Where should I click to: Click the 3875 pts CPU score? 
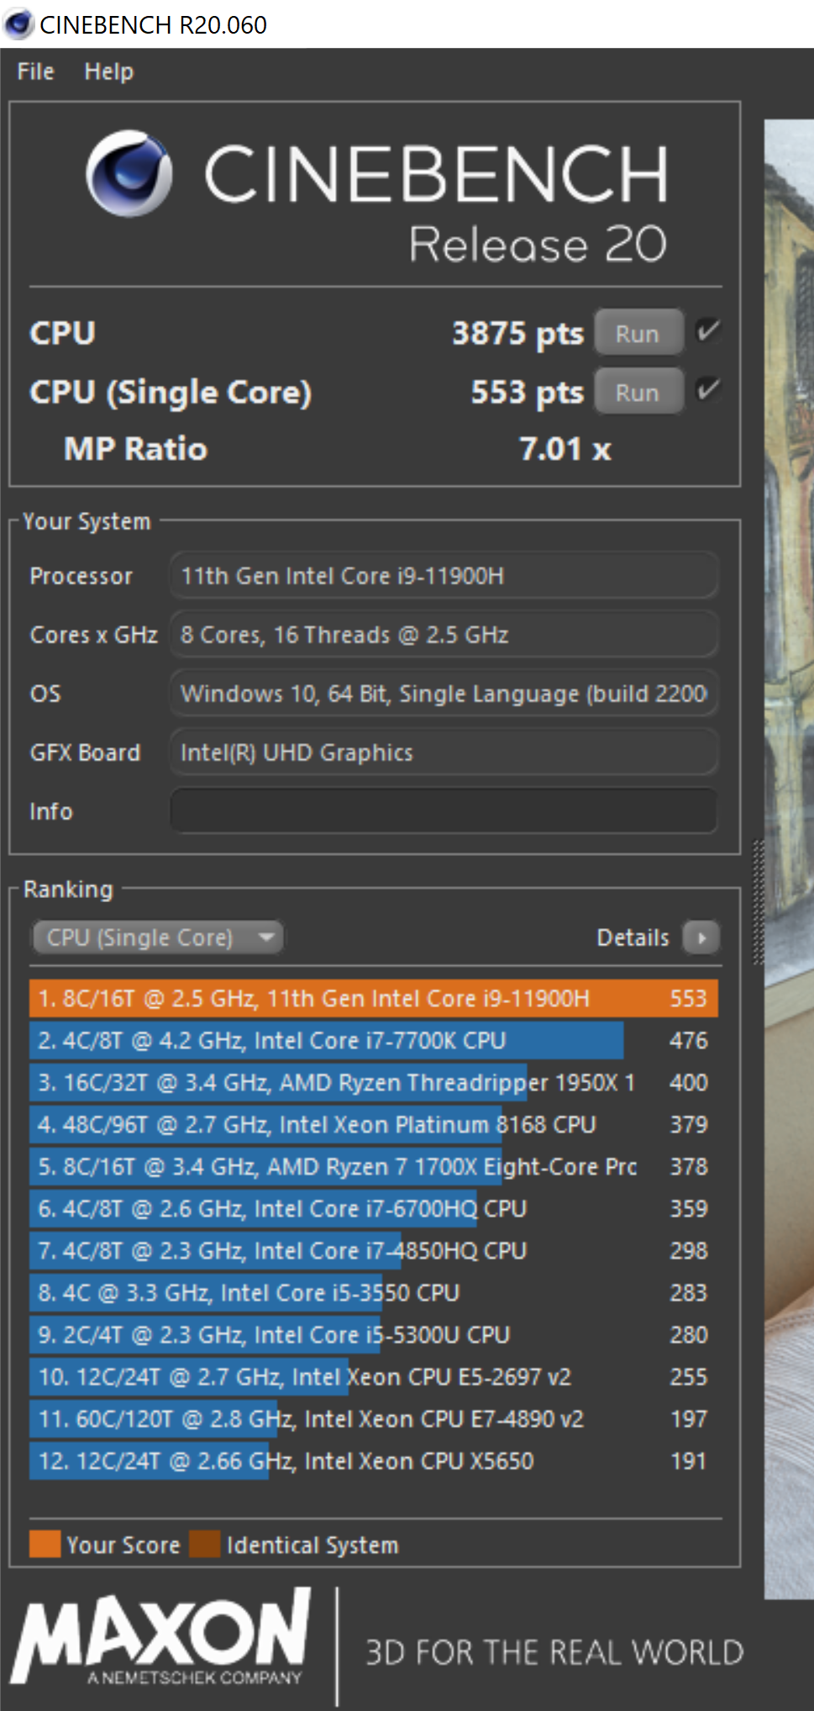pyautogui.click(x=517, y=334)
